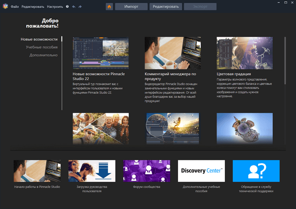Click the technical support question mark tile
Image resolution: width=296 pixels, height=209 pixels.
256,171
